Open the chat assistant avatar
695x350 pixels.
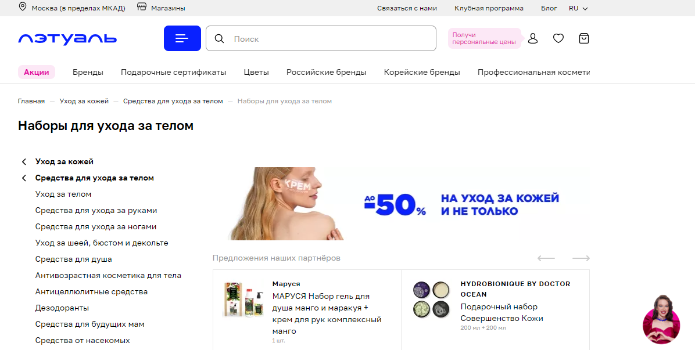click(x=661, y=319)
